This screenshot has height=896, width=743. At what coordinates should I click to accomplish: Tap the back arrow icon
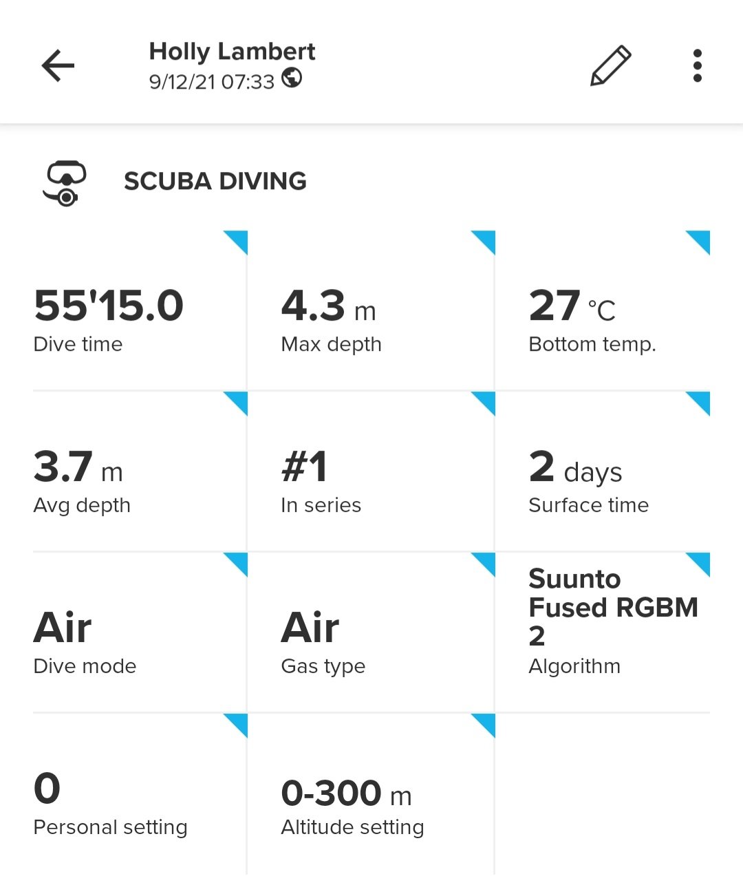pyautogui.click(x=58, y=66)
